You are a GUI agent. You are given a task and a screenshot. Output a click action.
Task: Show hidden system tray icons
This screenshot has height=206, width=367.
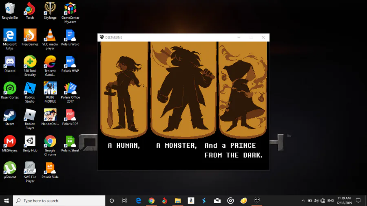[303, 201]
